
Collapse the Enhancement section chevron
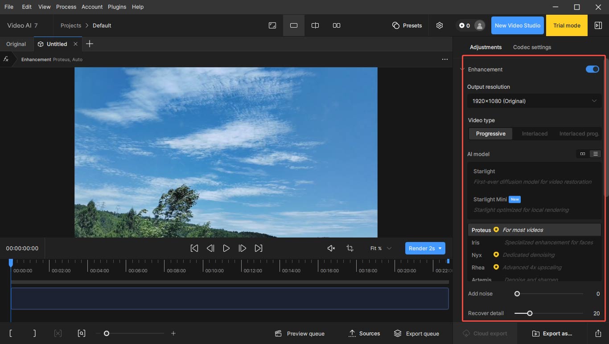[x=462, y=69]
